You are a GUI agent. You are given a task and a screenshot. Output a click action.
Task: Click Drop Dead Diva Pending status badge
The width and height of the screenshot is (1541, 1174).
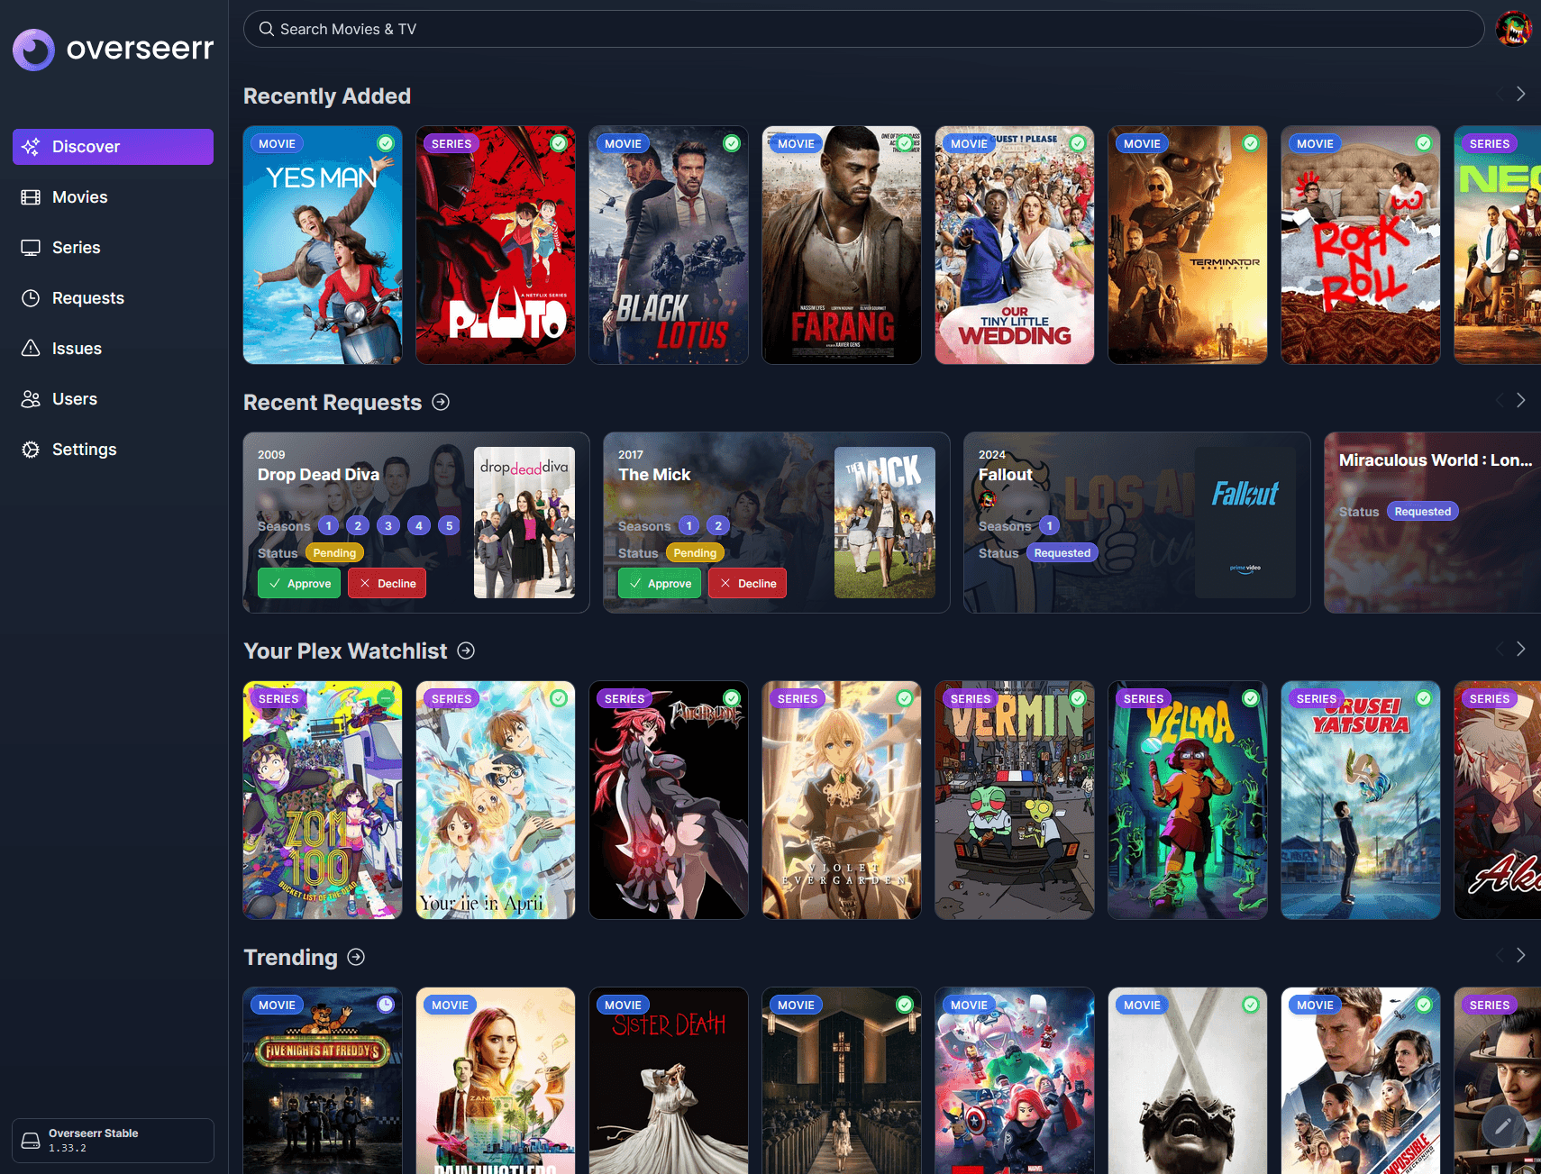334,553
